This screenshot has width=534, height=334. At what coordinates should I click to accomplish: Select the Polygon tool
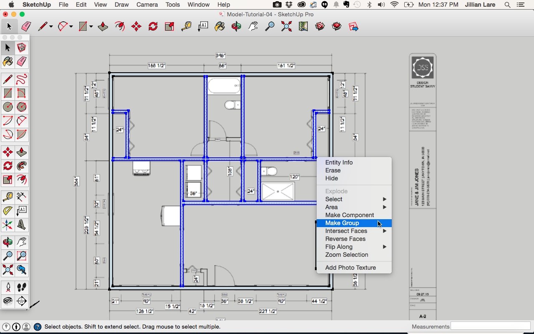[22, 107]
